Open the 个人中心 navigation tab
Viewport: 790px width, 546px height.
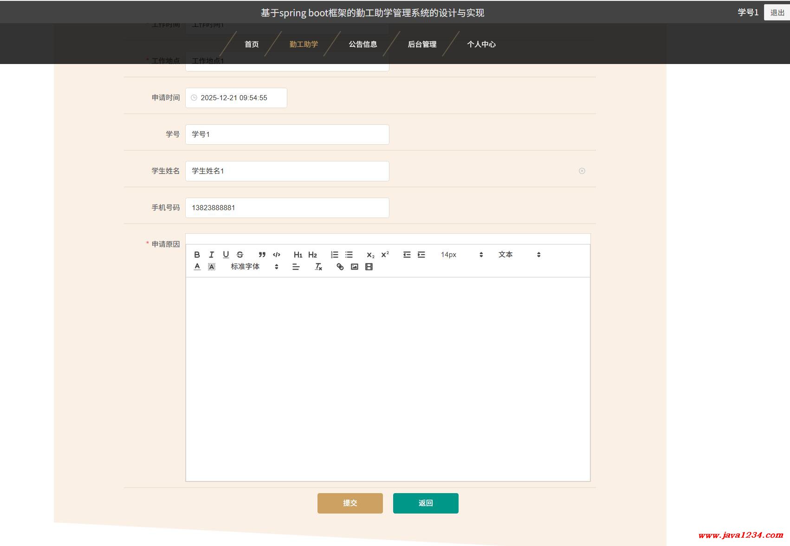point(481,44)
